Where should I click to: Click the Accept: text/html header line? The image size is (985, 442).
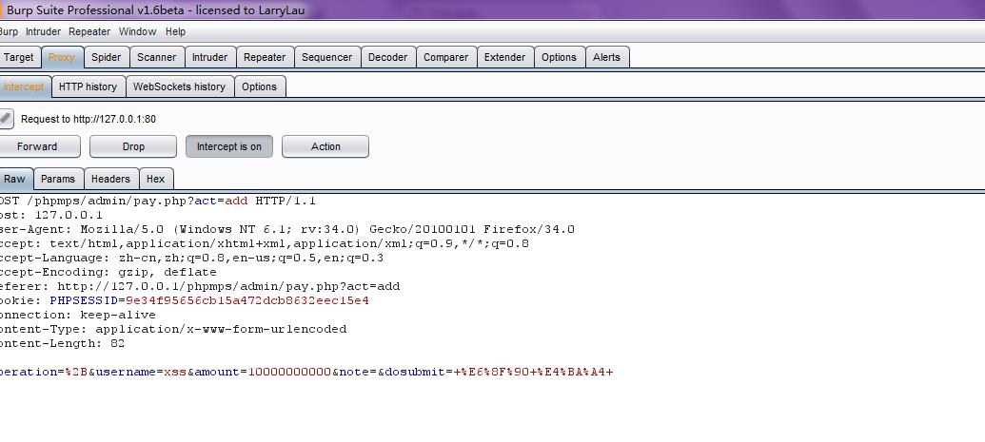[x=265, y=243]
